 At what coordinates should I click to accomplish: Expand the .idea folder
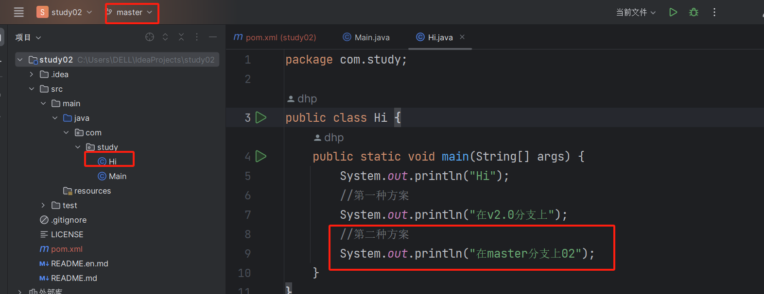pyautogui.click(x=32, y=74)
